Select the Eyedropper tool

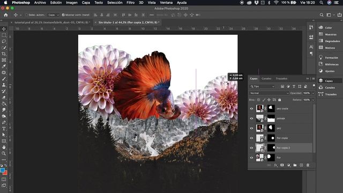point(4,66)
